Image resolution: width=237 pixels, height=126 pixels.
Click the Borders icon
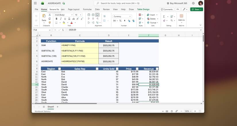56,23
